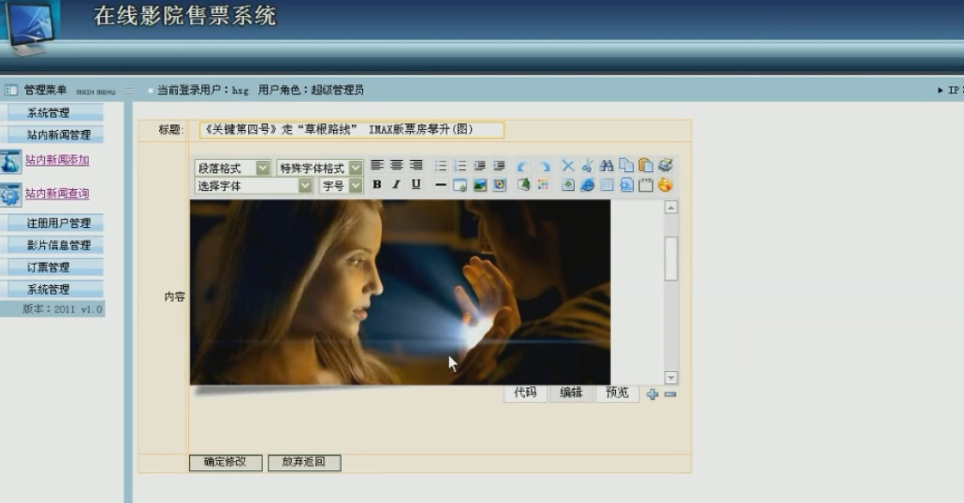Center-align text in editor toolbar
The image size is (964, 503).
coord(397,165)
